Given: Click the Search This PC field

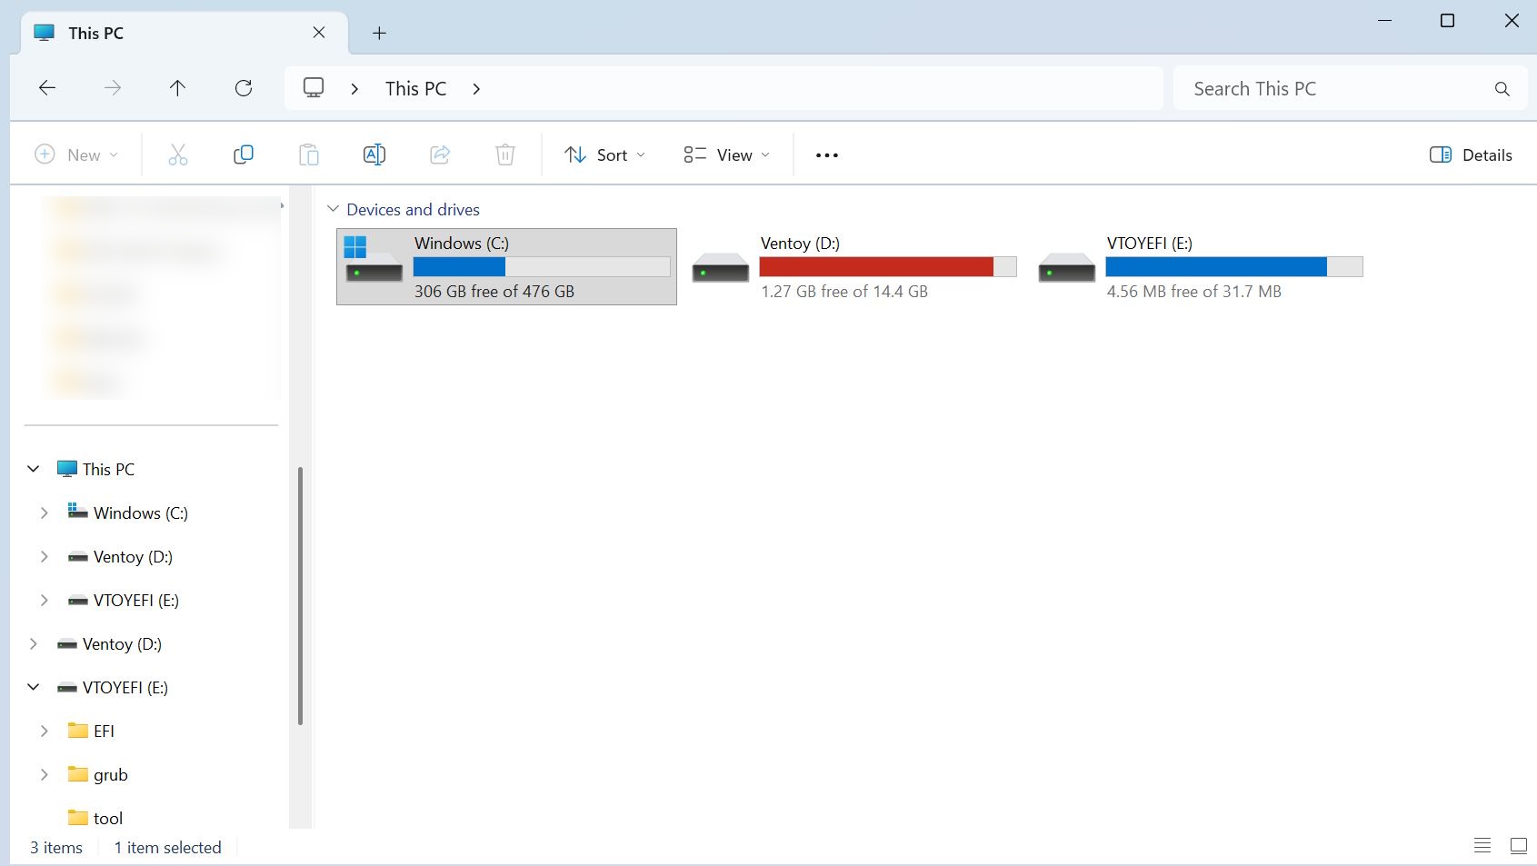Looking at the screenshot, I should [1336, 88].
